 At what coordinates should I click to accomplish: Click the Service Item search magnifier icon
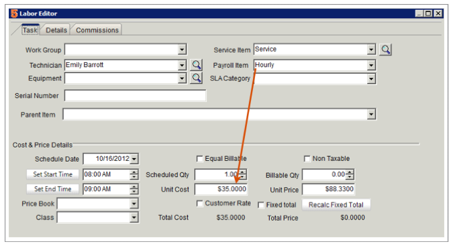point(386,50)
